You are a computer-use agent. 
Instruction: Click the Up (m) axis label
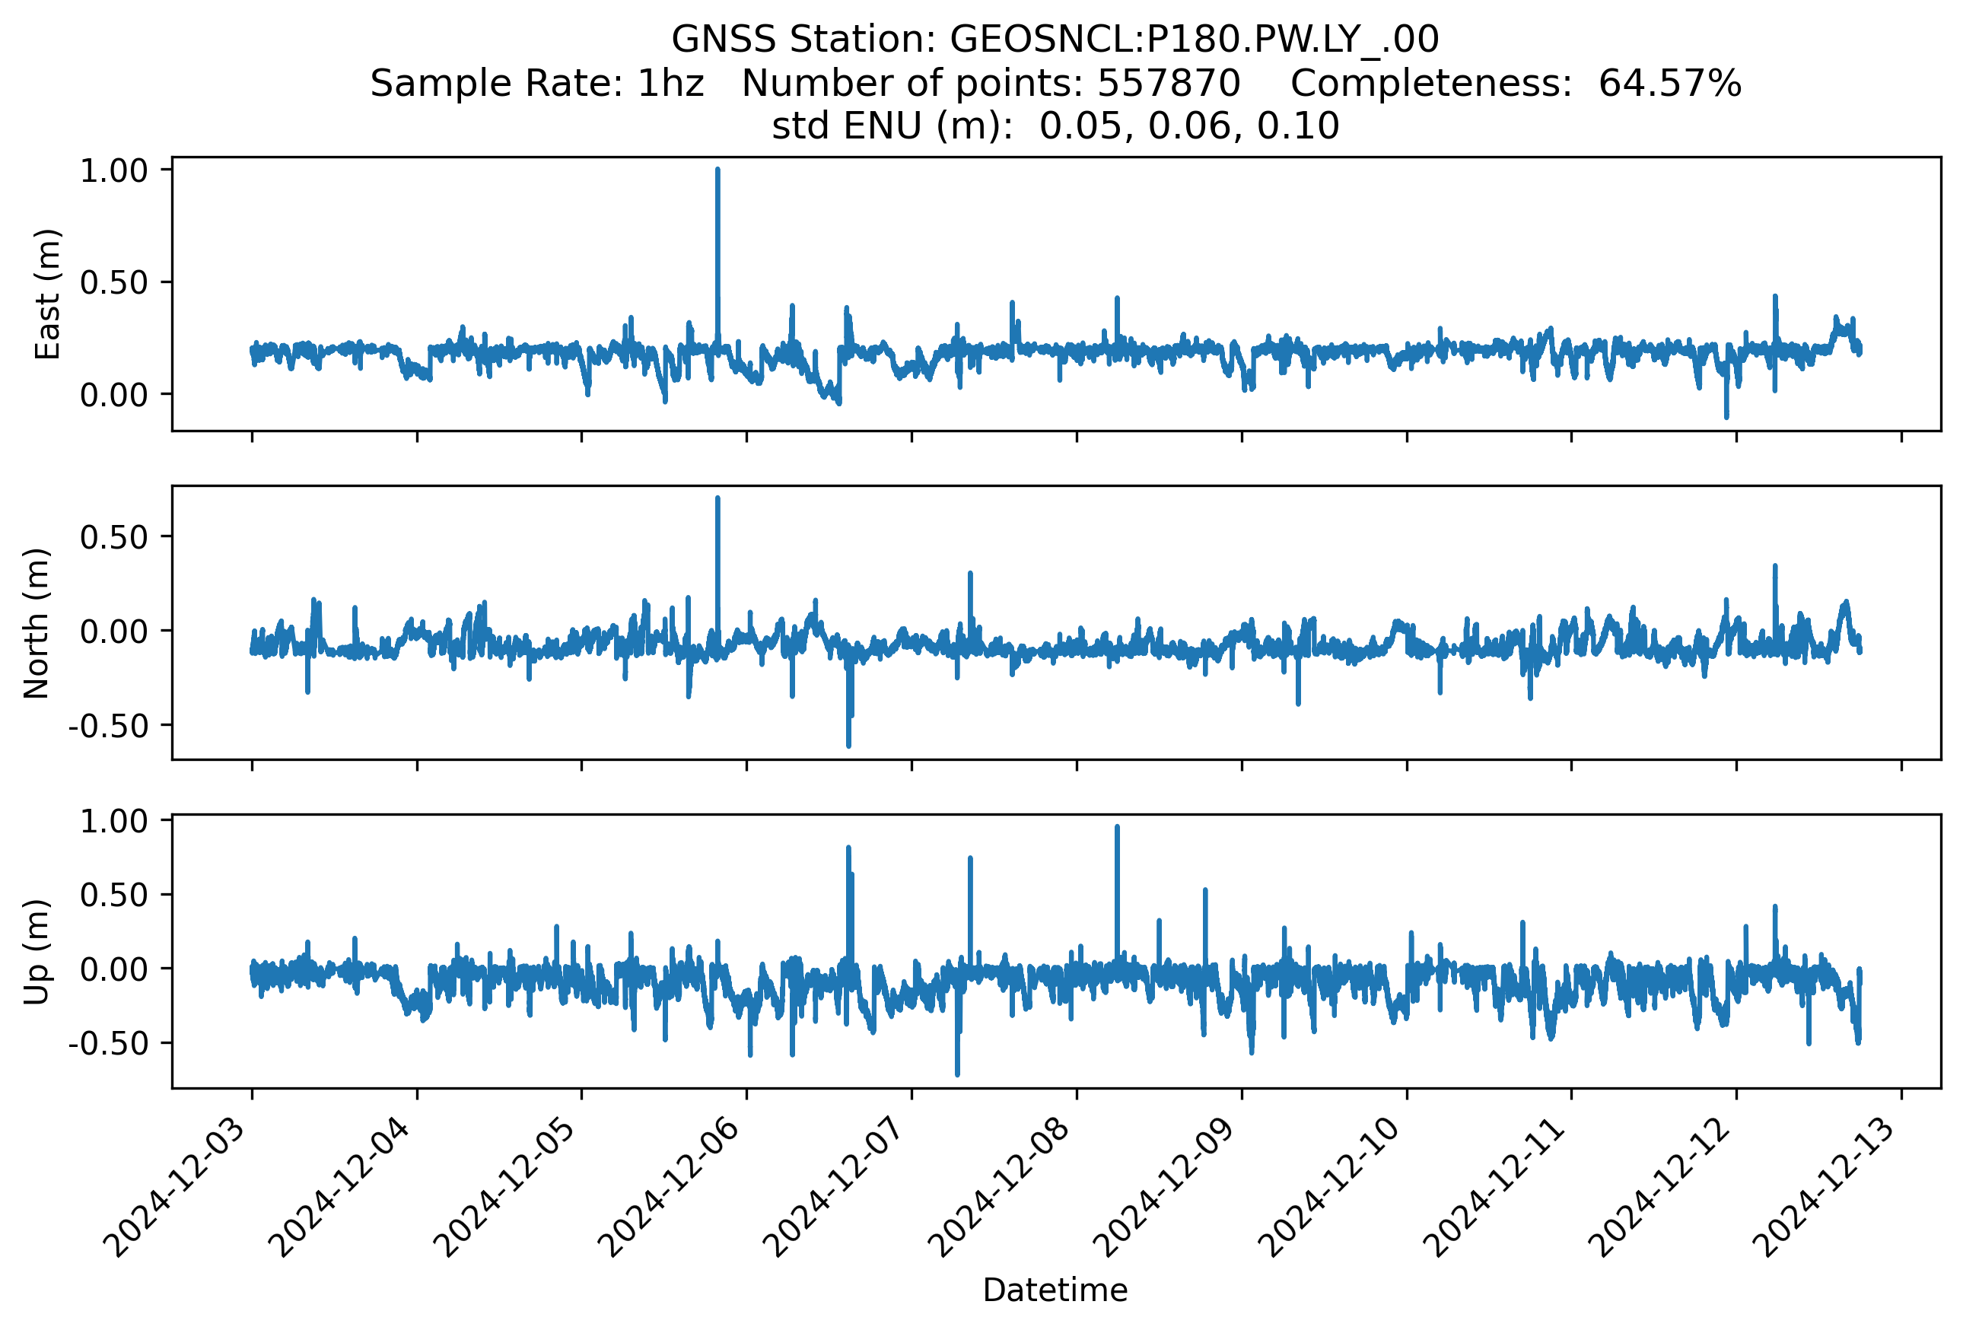tap(37, 952)
